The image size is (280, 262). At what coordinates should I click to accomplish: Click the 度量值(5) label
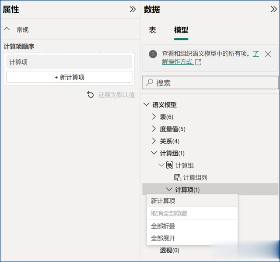(x=172, y=129)
